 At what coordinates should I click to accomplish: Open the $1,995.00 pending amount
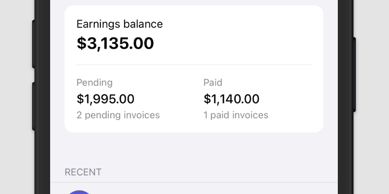[106, 99]
